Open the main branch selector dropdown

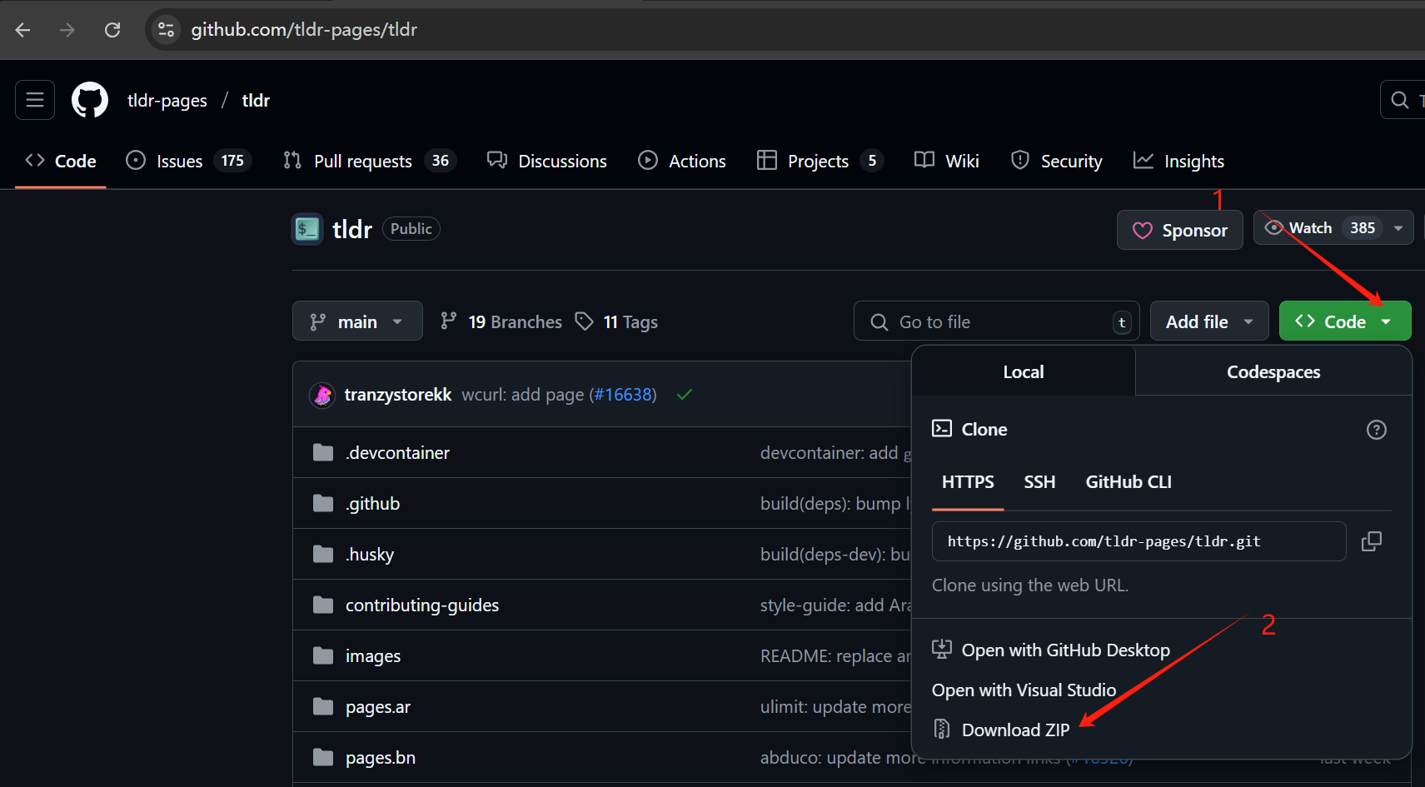pos(357,321)
